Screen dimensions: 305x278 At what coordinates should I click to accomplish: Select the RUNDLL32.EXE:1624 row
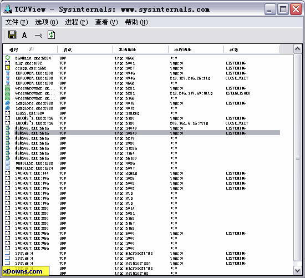pyautogui.click(x=142, y=168)
